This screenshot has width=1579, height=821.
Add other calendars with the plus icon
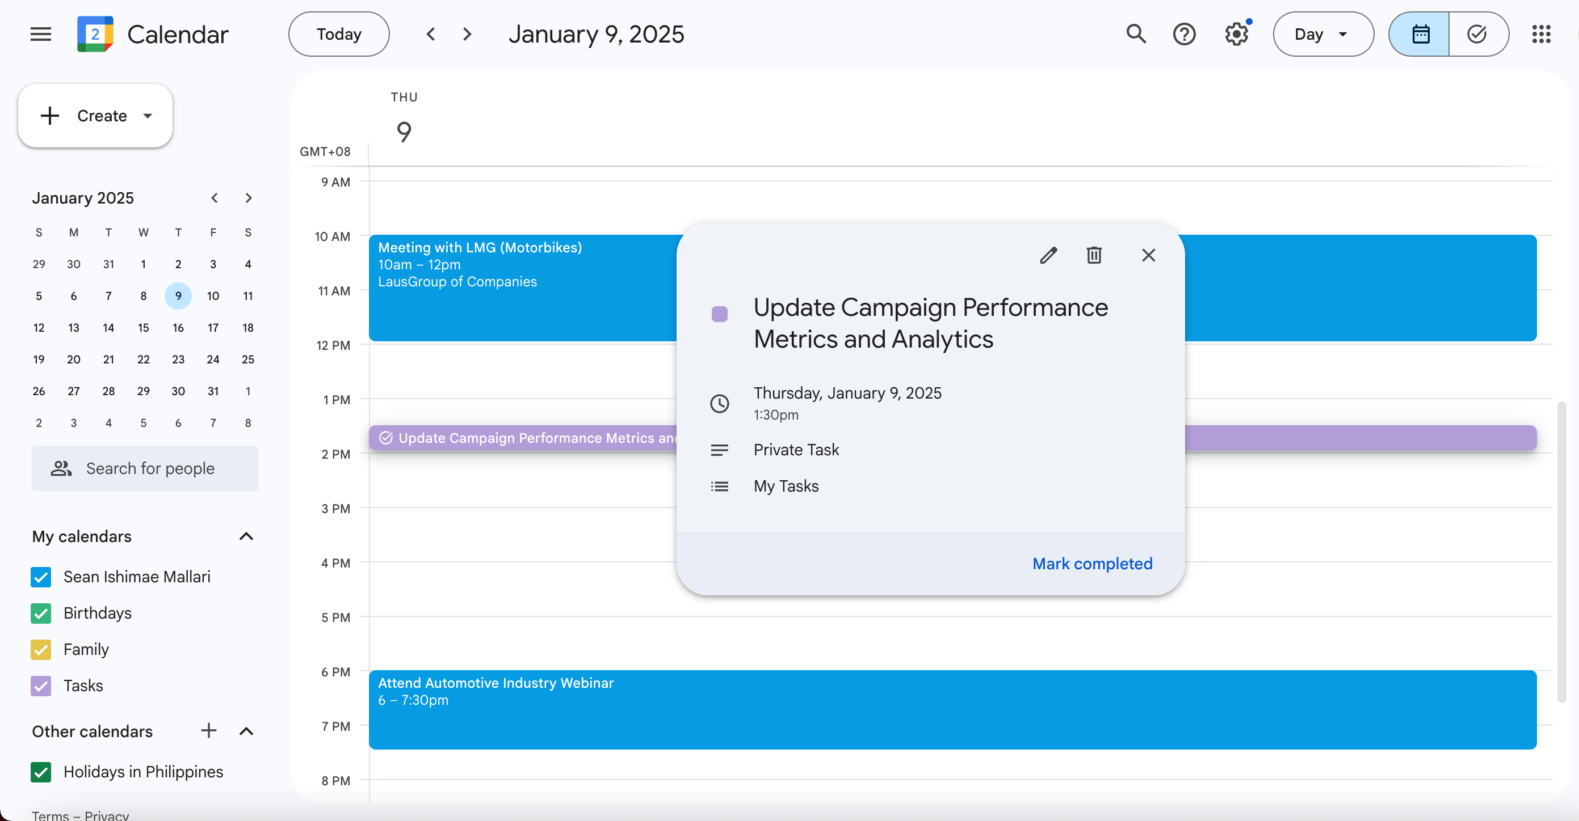click(208, 730)
